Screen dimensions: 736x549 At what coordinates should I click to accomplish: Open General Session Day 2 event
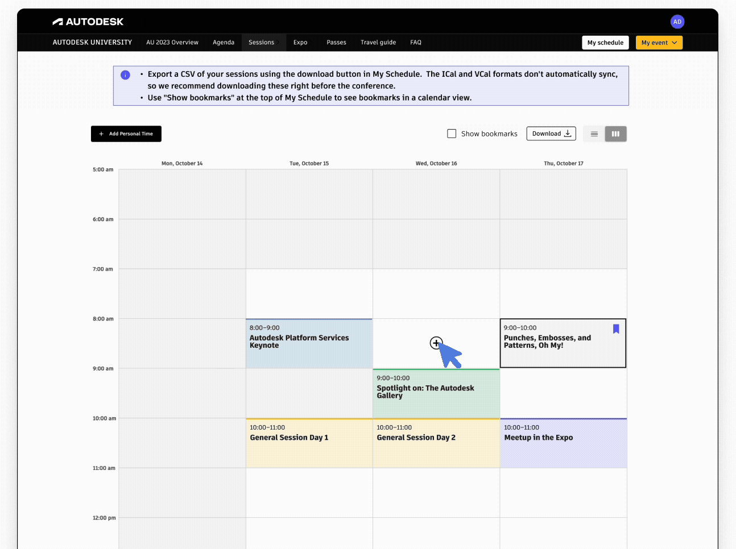436,443
